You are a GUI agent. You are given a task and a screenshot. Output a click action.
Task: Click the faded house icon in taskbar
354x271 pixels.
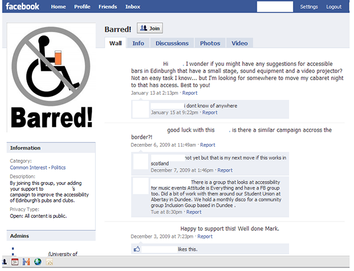click(x=49, y=262)
